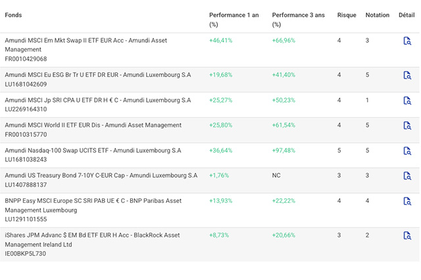Click the +19,68% one-year performance value

click(221, 74)
